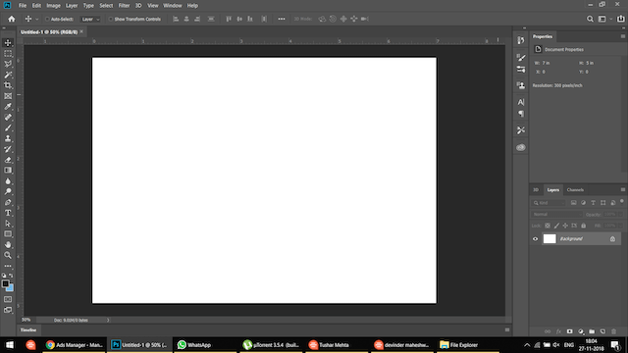The image size is (628, 353).
Task: Select the Crop tool
Action: [8, 85]
